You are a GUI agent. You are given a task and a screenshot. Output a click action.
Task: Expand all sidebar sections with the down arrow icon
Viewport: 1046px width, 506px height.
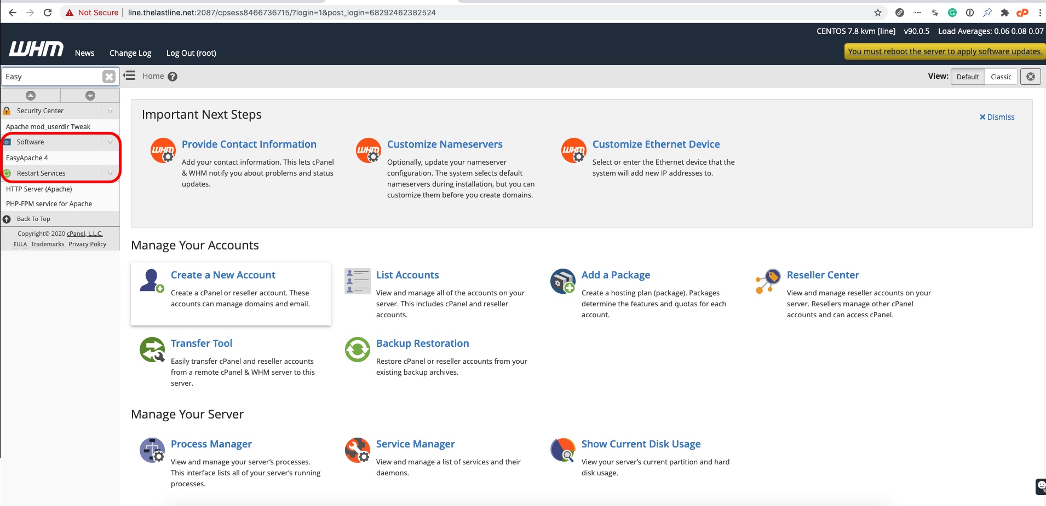pos(90,96)
